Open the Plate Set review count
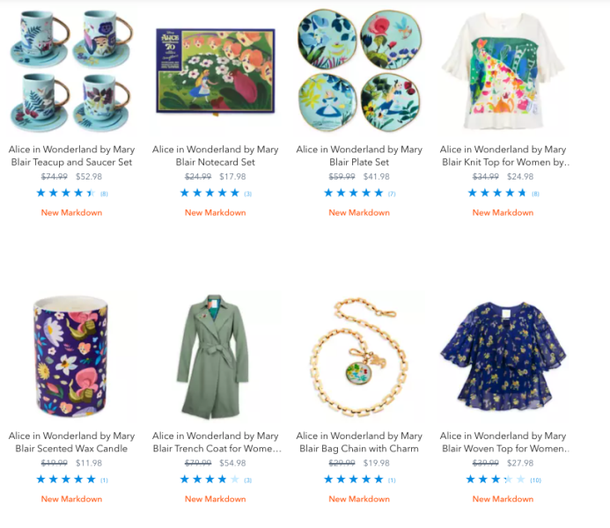This screenshot has width=610, height=528. tap(392, 194)
